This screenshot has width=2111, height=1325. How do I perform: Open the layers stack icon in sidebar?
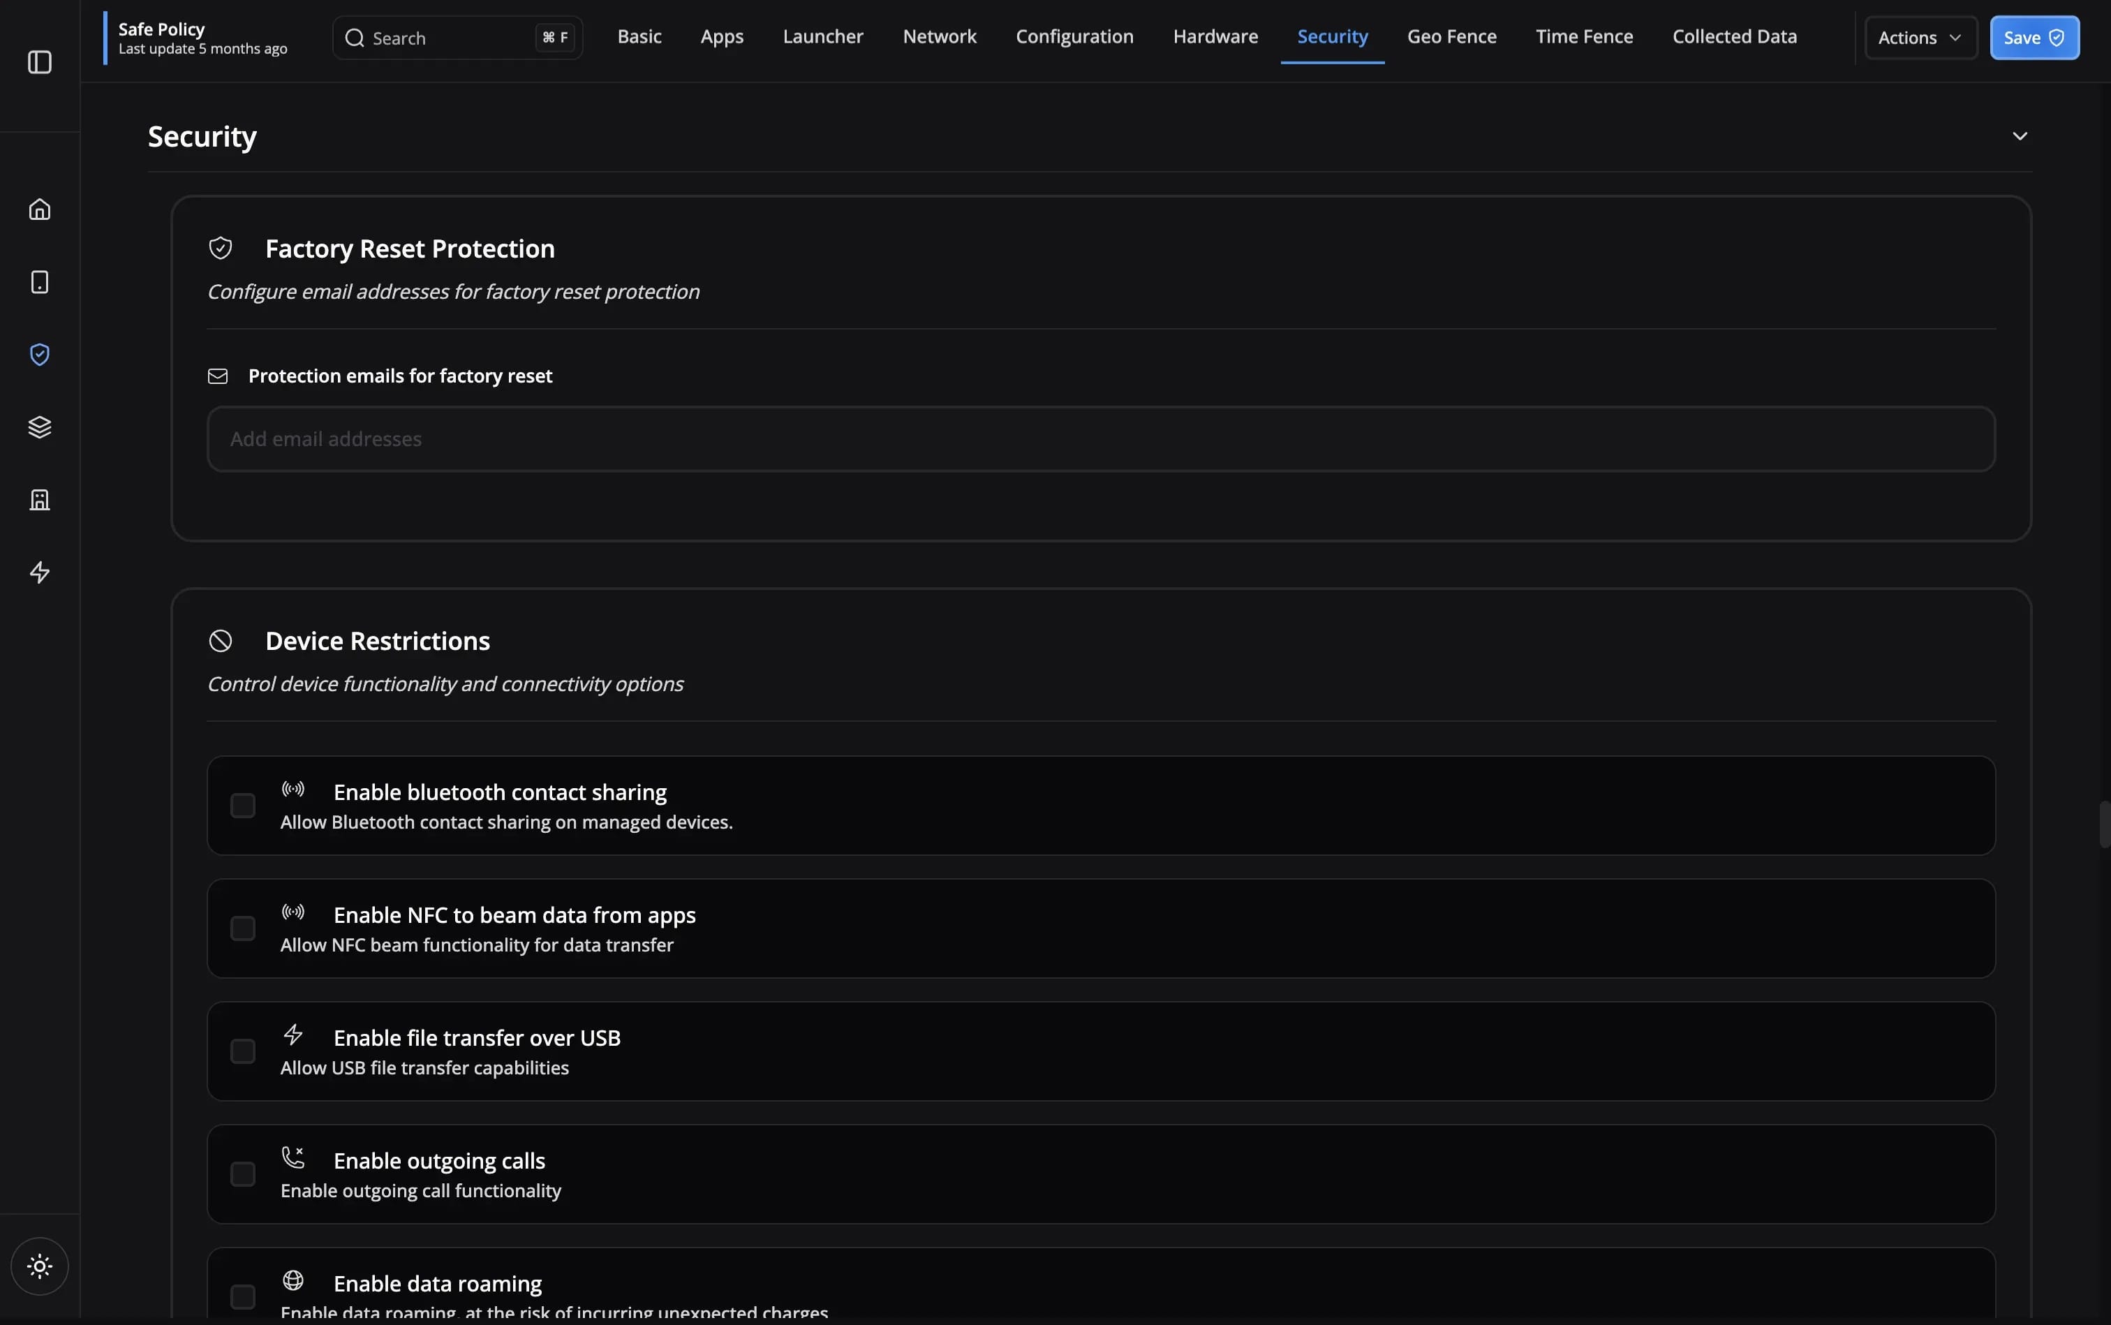point(39,428)
